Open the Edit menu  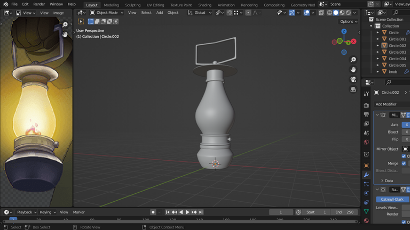coord(25,4)
